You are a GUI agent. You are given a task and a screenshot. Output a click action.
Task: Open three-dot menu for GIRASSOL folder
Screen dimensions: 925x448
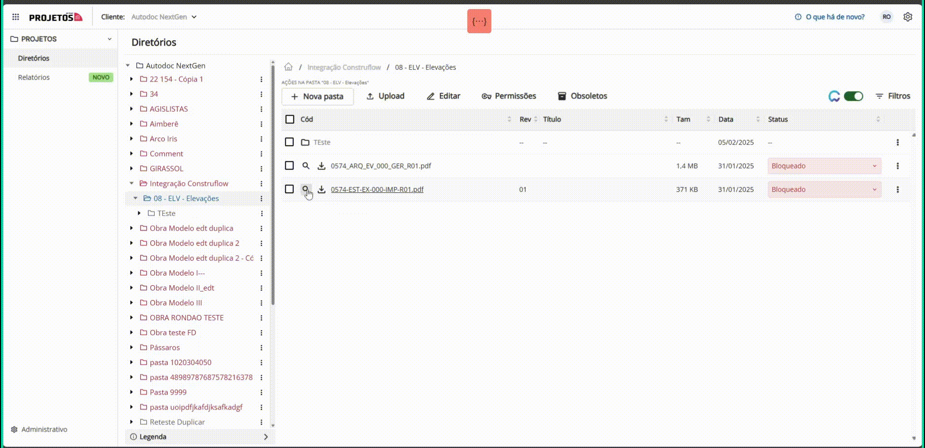tap(261, 169)
